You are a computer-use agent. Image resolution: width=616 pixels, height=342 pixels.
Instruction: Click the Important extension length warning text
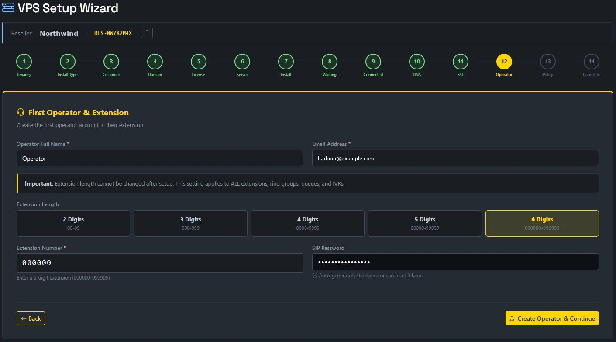pos(185,184)
